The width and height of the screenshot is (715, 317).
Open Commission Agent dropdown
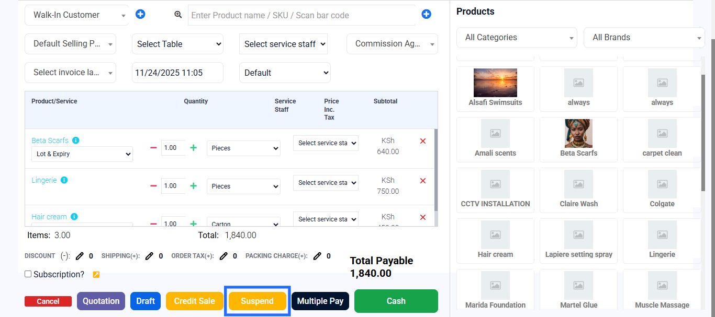point(392,44)
